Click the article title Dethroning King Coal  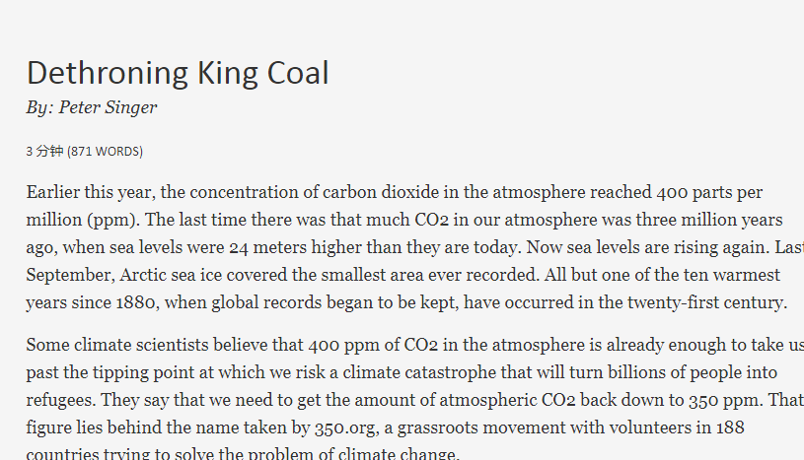tap(178, 73)
